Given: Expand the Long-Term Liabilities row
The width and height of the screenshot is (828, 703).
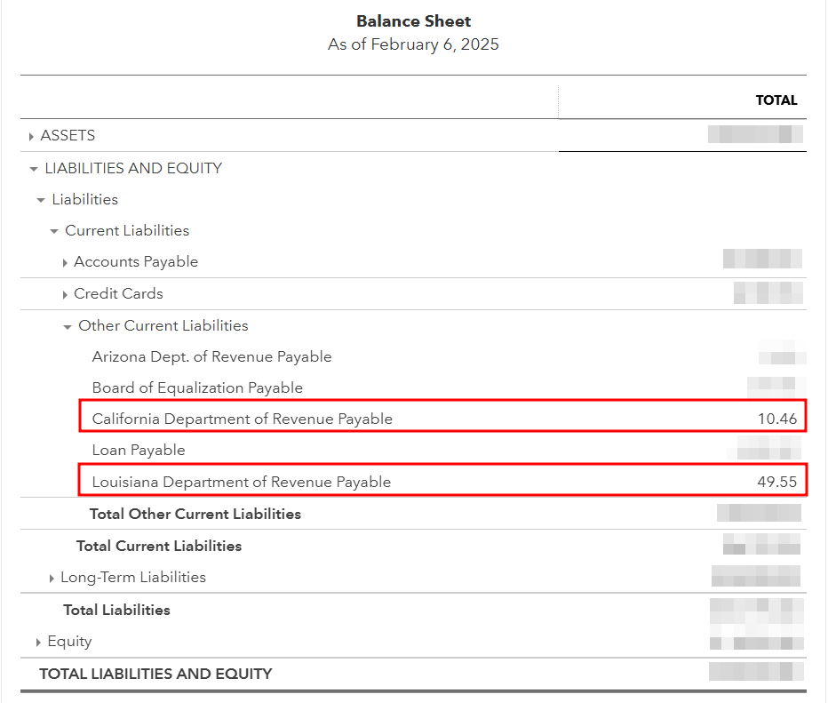Looking at the screenshot, I should pos(52,579).
